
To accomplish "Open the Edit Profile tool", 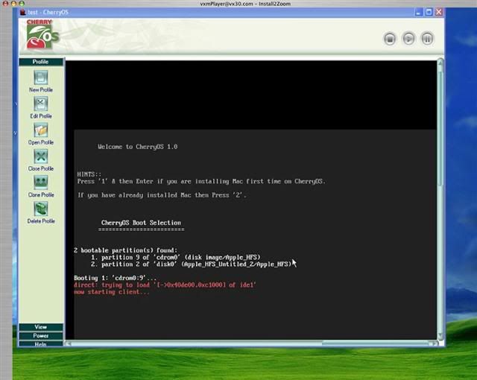I will (x=41, y=104).
